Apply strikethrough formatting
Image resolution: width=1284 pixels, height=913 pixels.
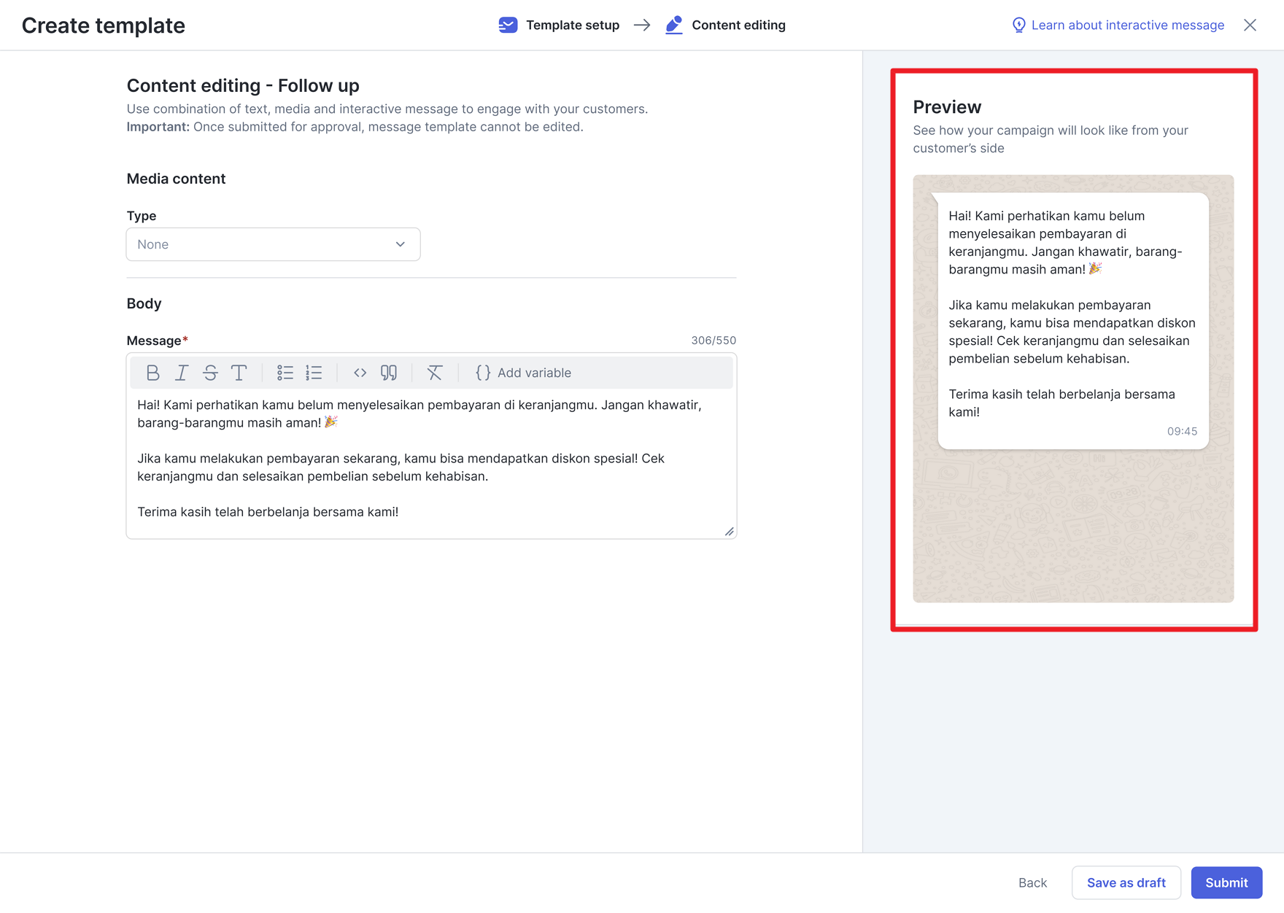210,373
